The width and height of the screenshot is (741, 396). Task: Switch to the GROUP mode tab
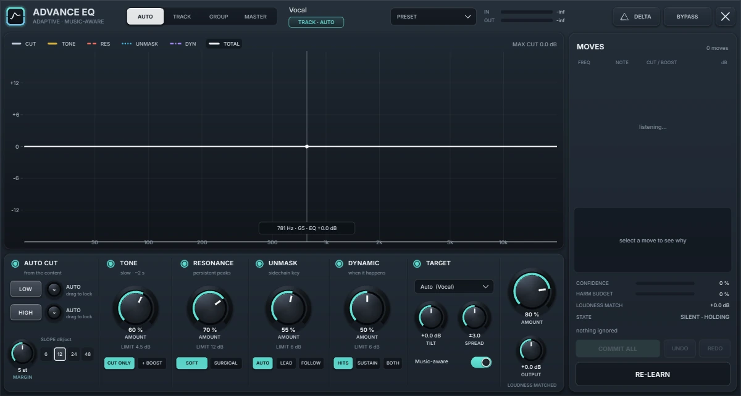tap(219, 17)
